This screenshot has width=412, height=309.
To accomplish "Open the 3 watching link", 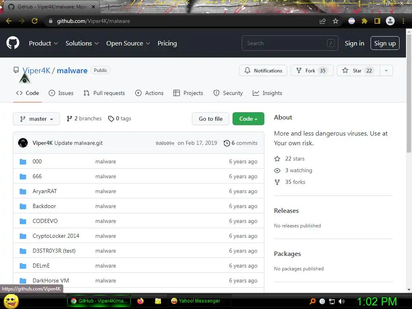I will (293, 170).
